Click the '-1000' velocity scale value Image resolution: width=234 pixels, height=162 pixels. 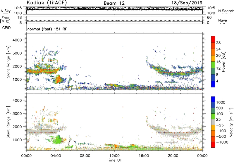click(222, 142)
